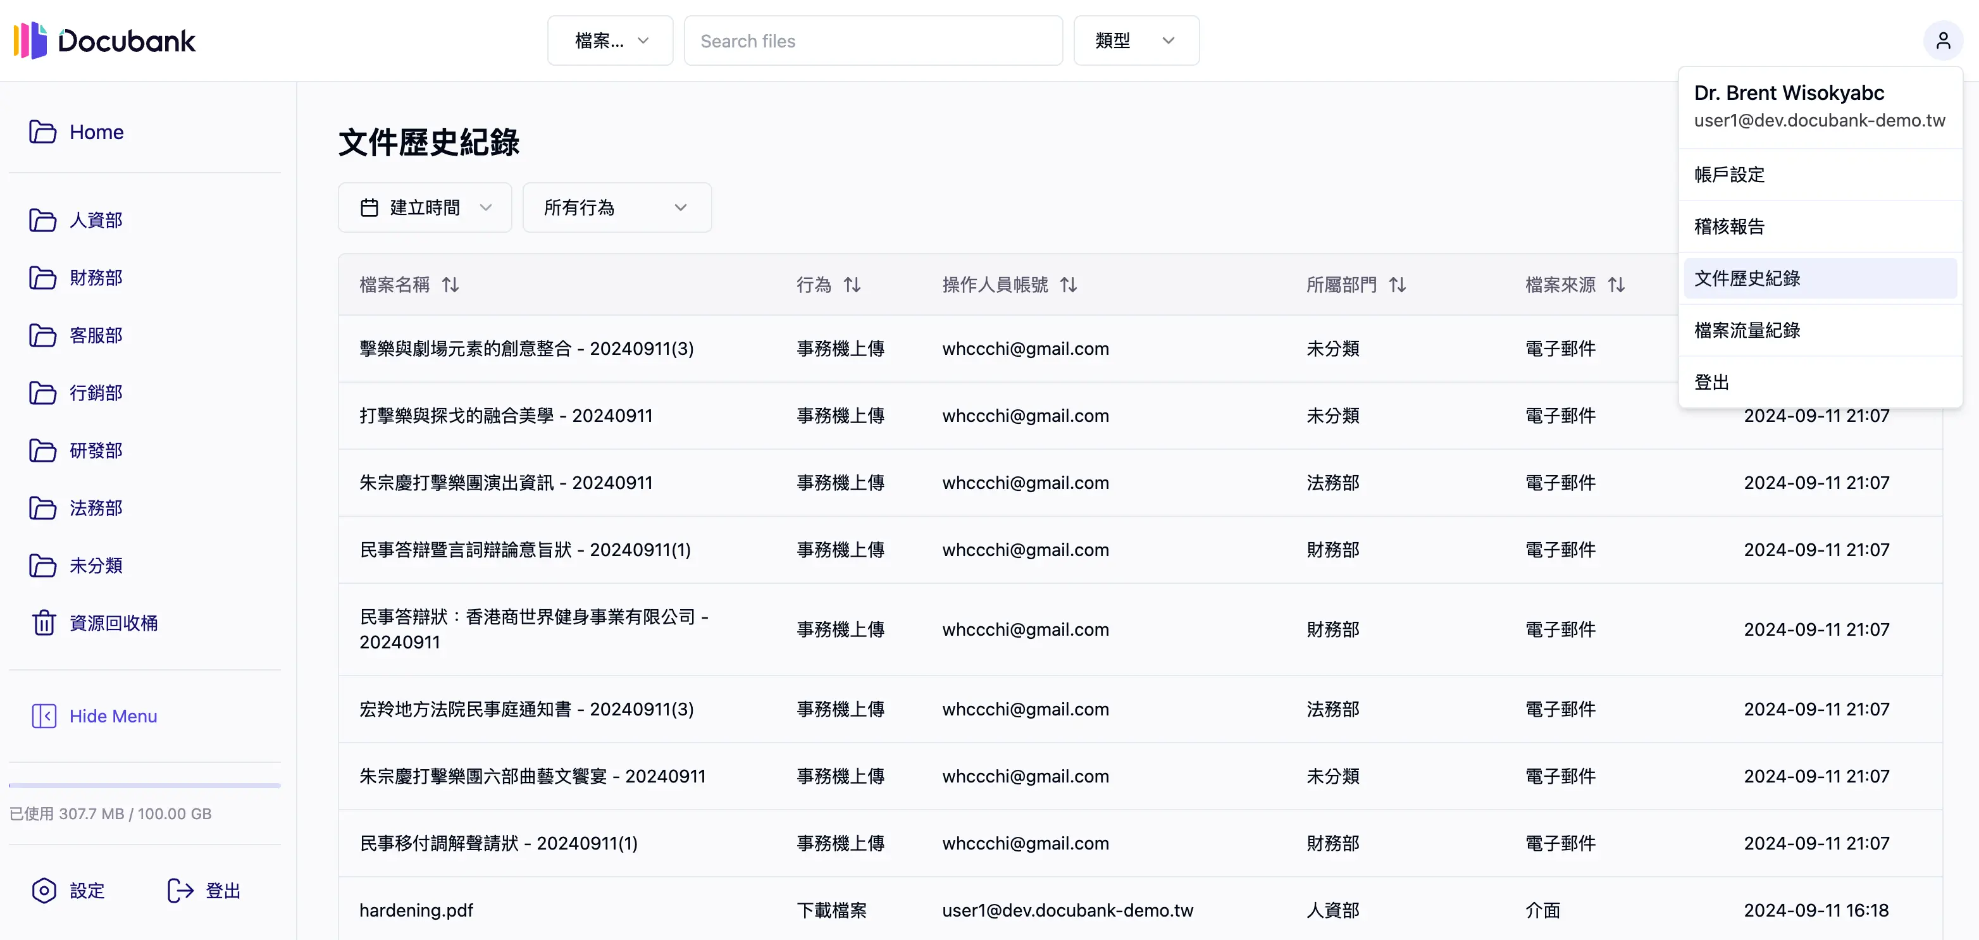Select the 研發部 folder icon
The height and width of the screenshot is (940, 1979).
[x=44, y=450]
